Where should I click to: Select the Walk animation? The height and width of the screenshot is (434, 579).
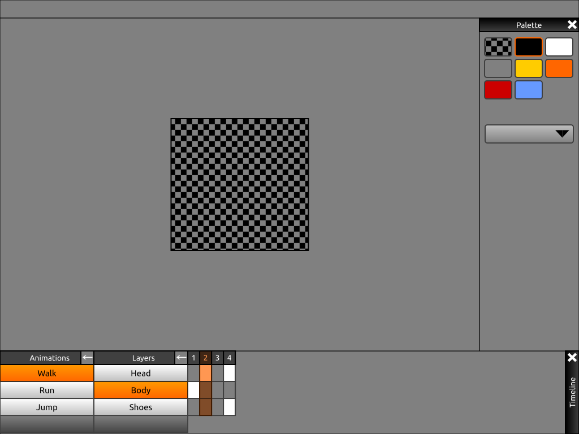[47, 373]
